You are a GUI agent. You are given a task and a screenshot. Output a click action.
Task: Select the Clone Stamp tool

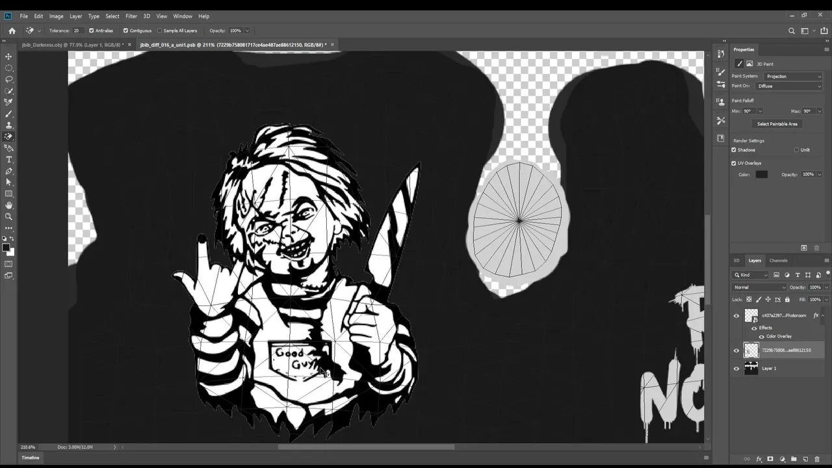tap(9, 125)
